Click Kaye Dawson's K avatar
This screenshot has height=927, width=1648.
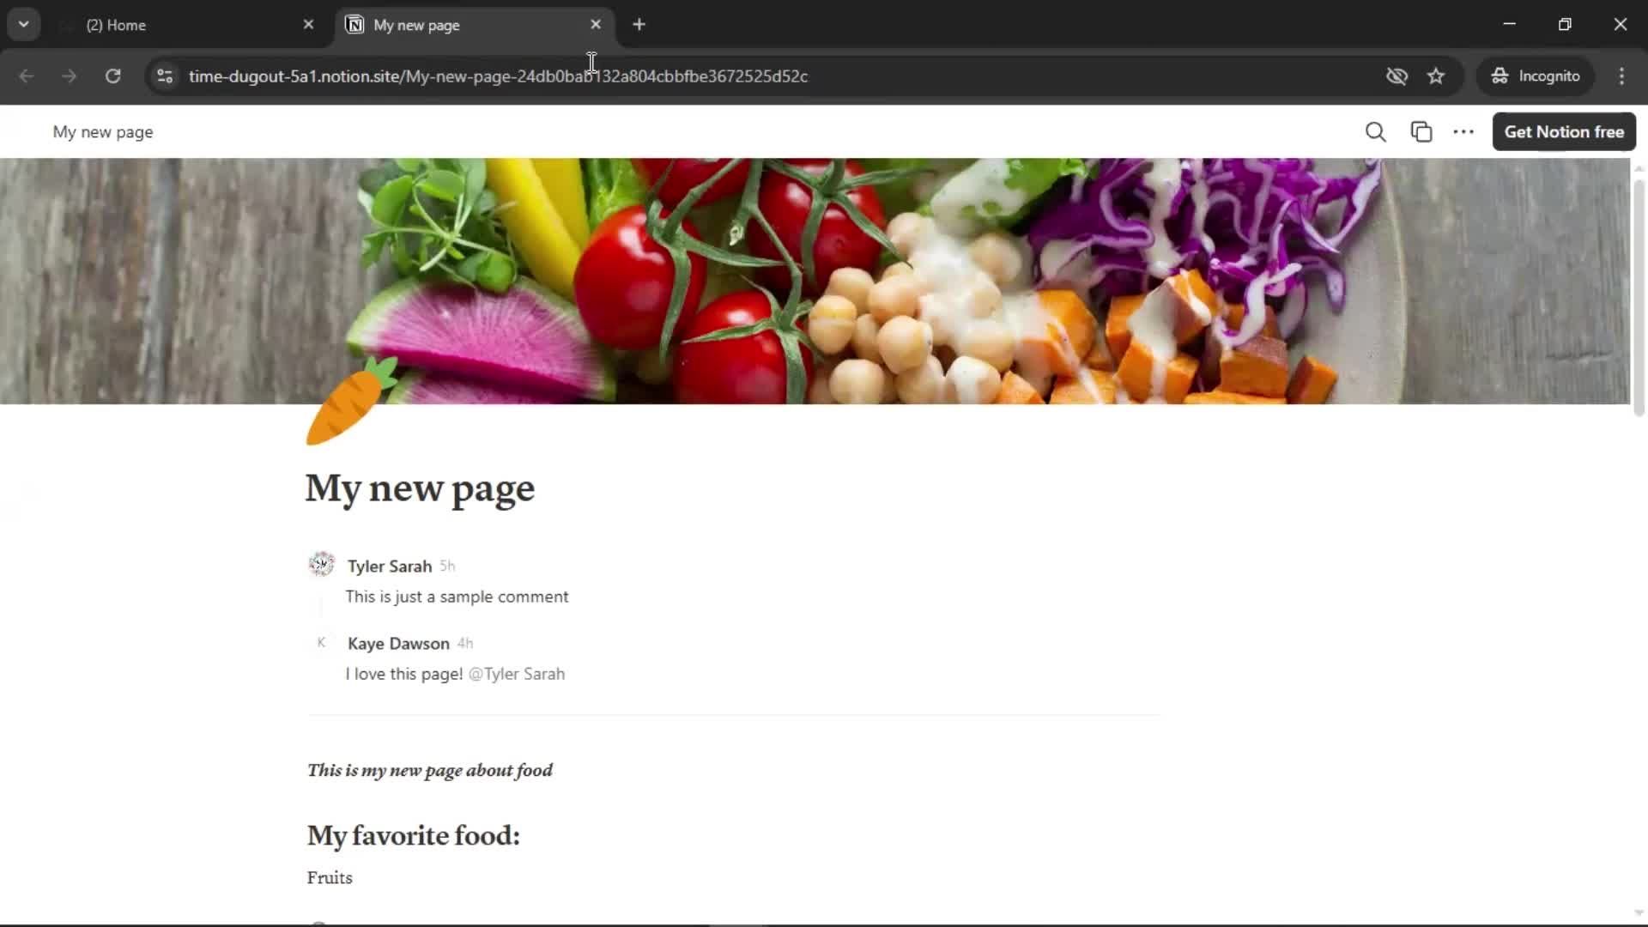point(321,643)
